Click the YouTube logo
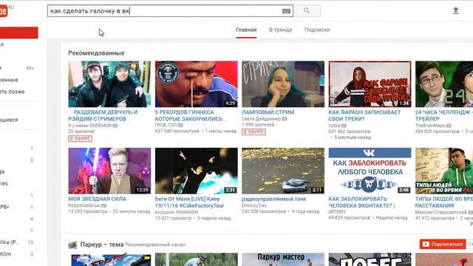Image resolution: width=473 pixels, height=266 pixels. coord(4,11)
